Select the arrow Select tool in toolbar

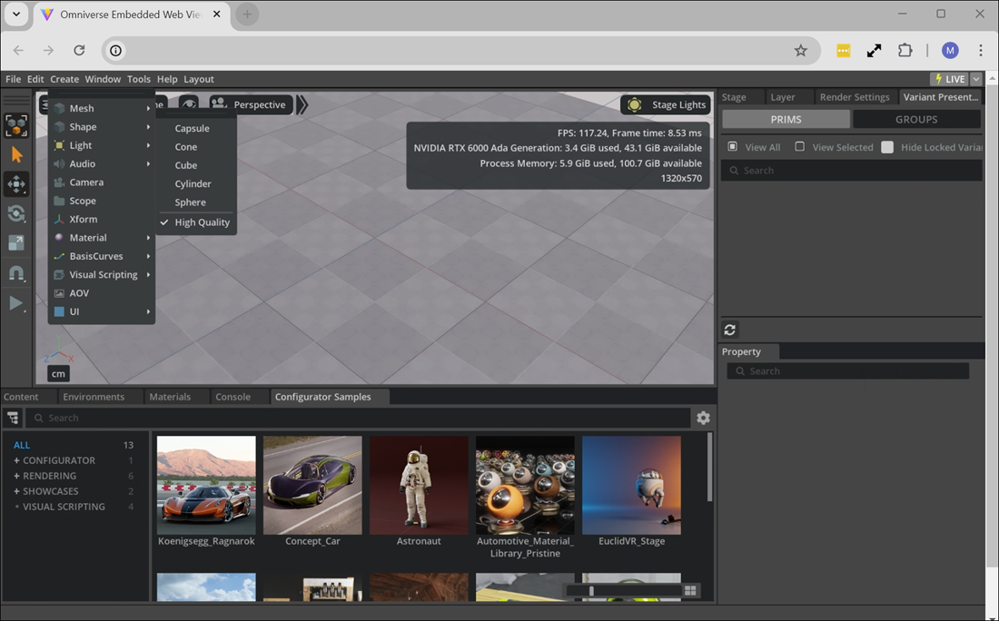[x=16, y=155]
